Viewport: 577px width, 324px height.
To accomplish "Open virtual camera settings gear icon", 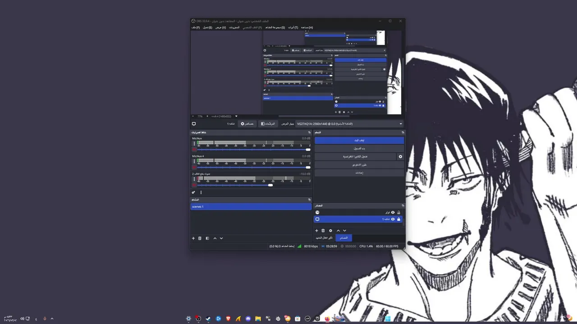I will click(400, 157).
